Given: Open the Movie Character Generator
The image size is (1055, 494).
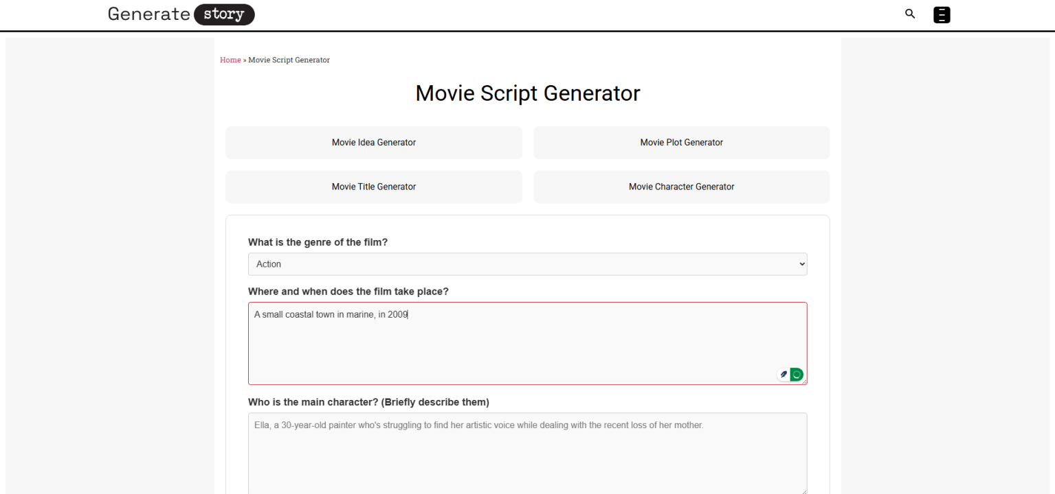Looking at the screenshot, I should point(681,187).
